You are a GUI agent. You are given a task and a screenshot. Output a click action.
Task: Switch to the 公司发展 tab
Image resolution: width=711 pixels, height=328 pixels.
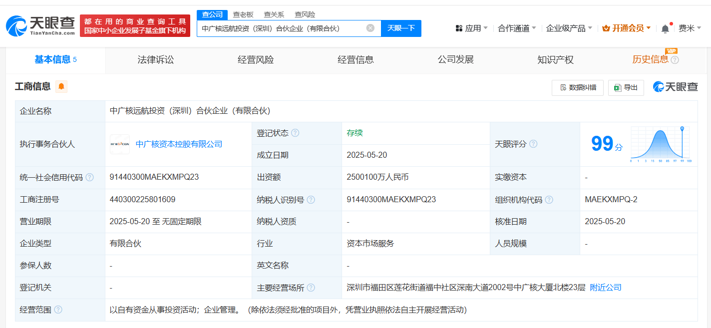(455, 60)
